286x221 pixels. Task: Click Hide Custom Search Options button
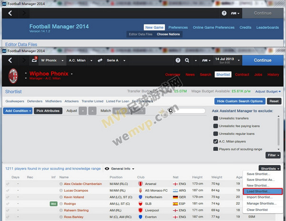[x=240, y=101]
